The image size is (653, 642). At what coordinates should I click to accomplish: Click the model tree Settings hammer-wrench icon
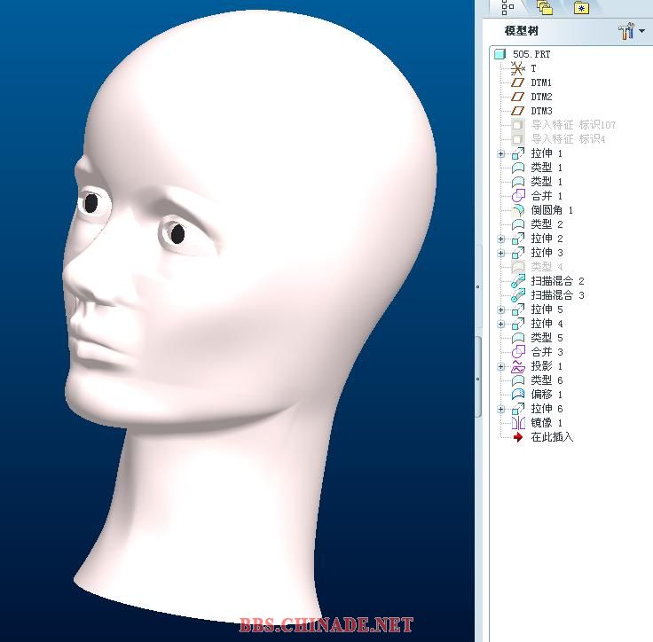coord(626,31)
